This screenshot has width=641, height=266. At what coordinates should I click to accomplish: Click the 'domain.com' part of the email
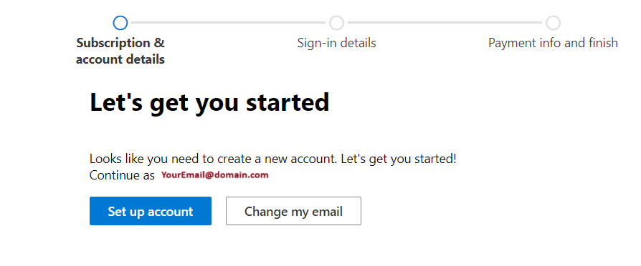tap(240, 175)
